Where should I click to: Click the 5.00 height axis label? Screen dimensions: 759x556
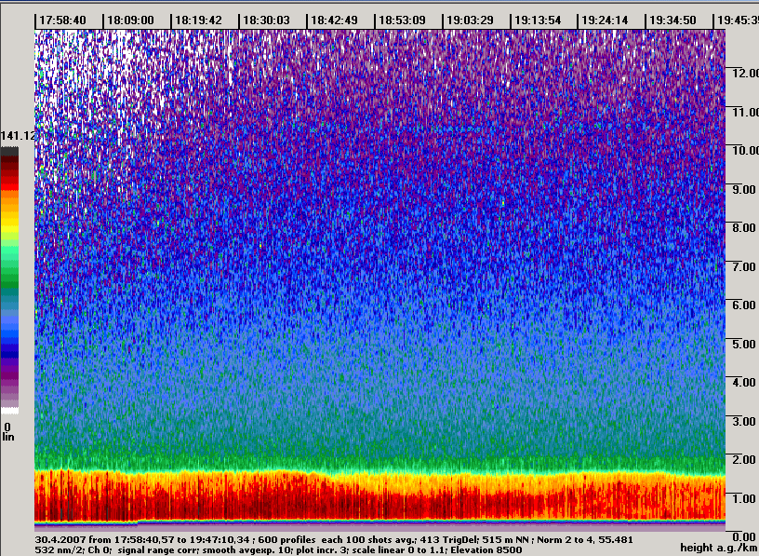pyautogui.click(x=744, y=344)
